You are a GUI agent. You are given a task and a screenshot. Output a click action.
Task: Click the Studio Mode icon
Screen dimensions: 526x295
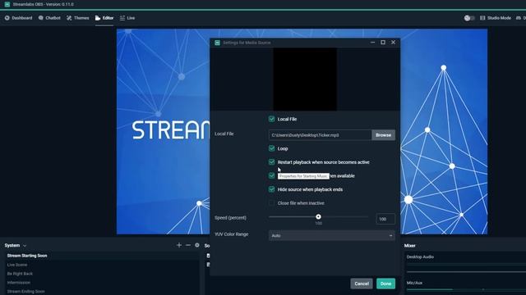coord(482,18)
